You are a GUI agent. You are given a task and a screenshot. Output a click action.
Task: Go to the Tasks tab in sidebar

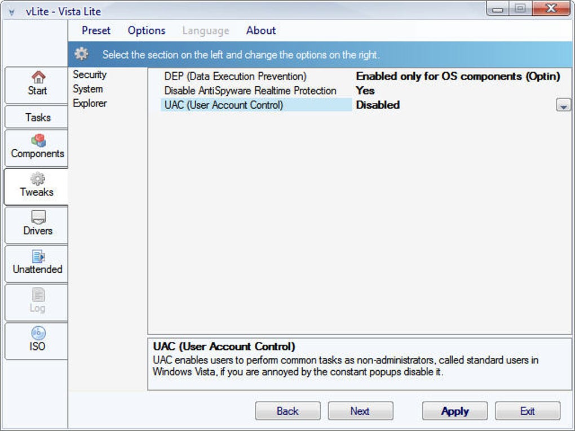click(37, 117)
